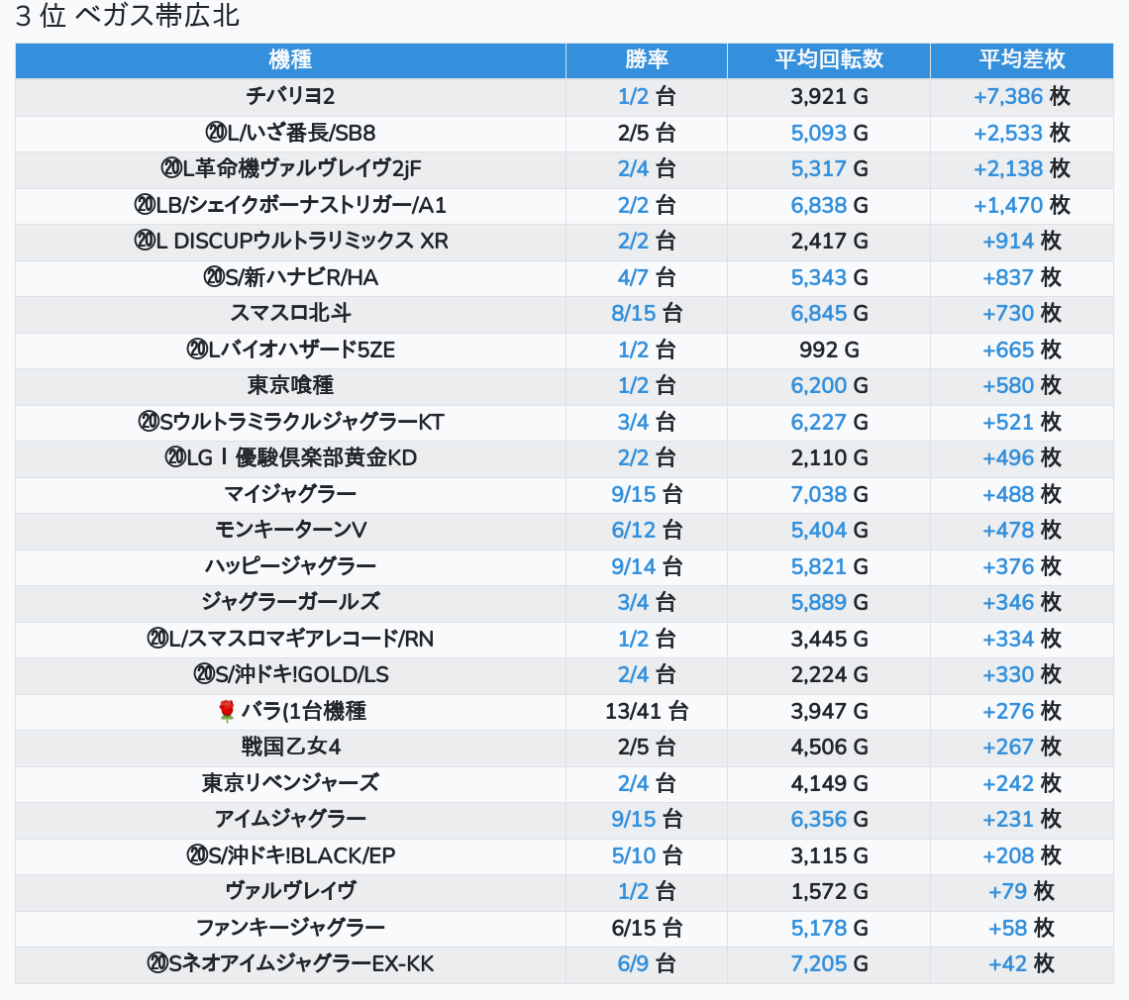Viewport: 1129px width, 1000px height.
Task: Select 7,038 average spins for マイジャグラー
Action: 818,494
